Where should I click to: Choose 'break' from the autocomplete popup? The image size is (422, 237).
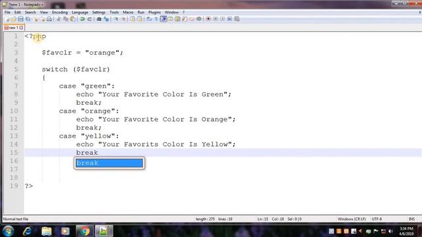click(109, 163)
